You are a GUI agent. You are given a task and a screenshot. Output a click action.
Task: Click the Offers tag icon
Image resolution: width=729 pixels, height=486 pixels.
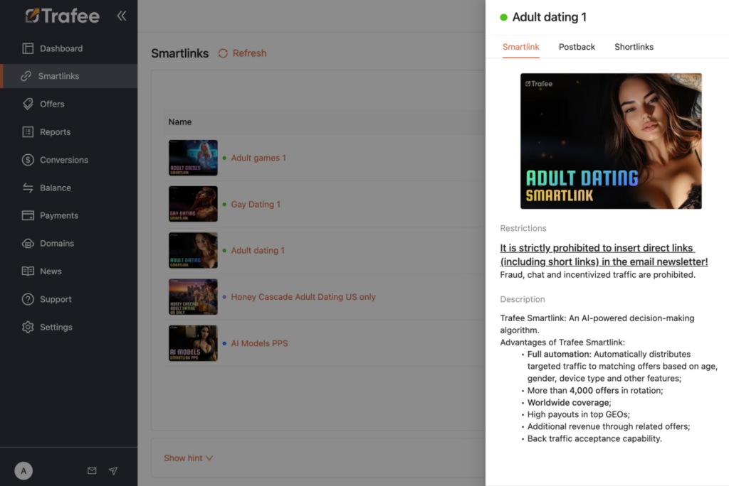pos(28,104)
